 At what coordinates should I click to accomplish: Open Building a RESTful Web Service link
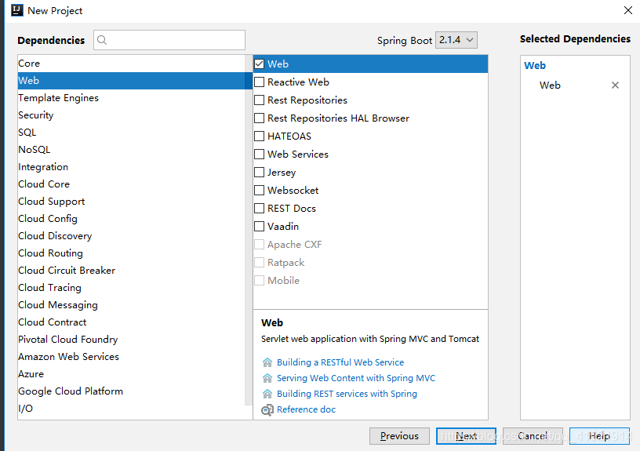pos(340,362)
